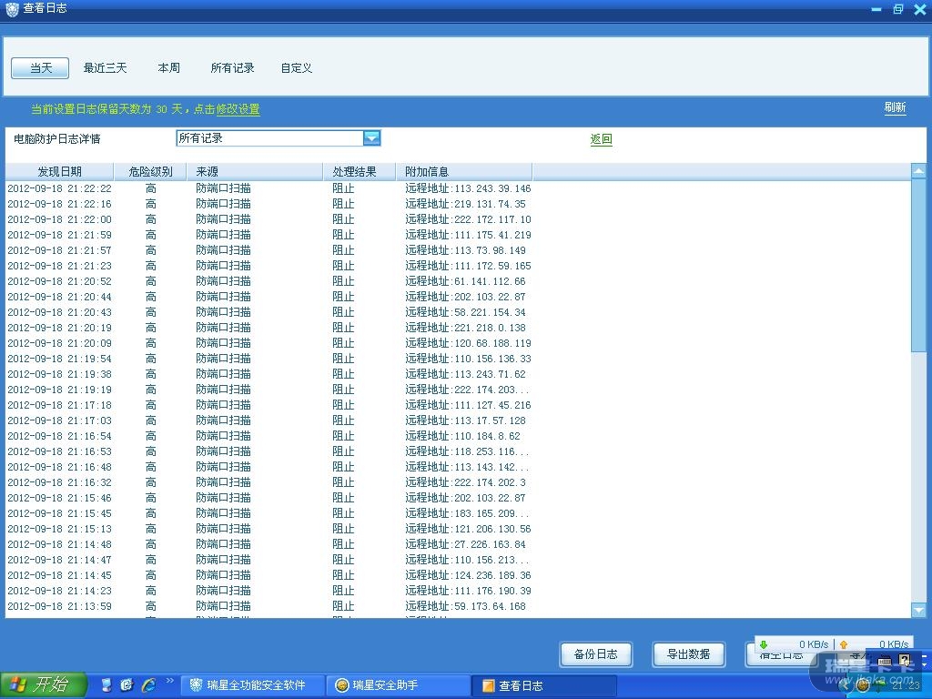The height and width of the screenshot is (699, 932).
Task: Select the 当天 time range tab
Action: tap(40, 67)
